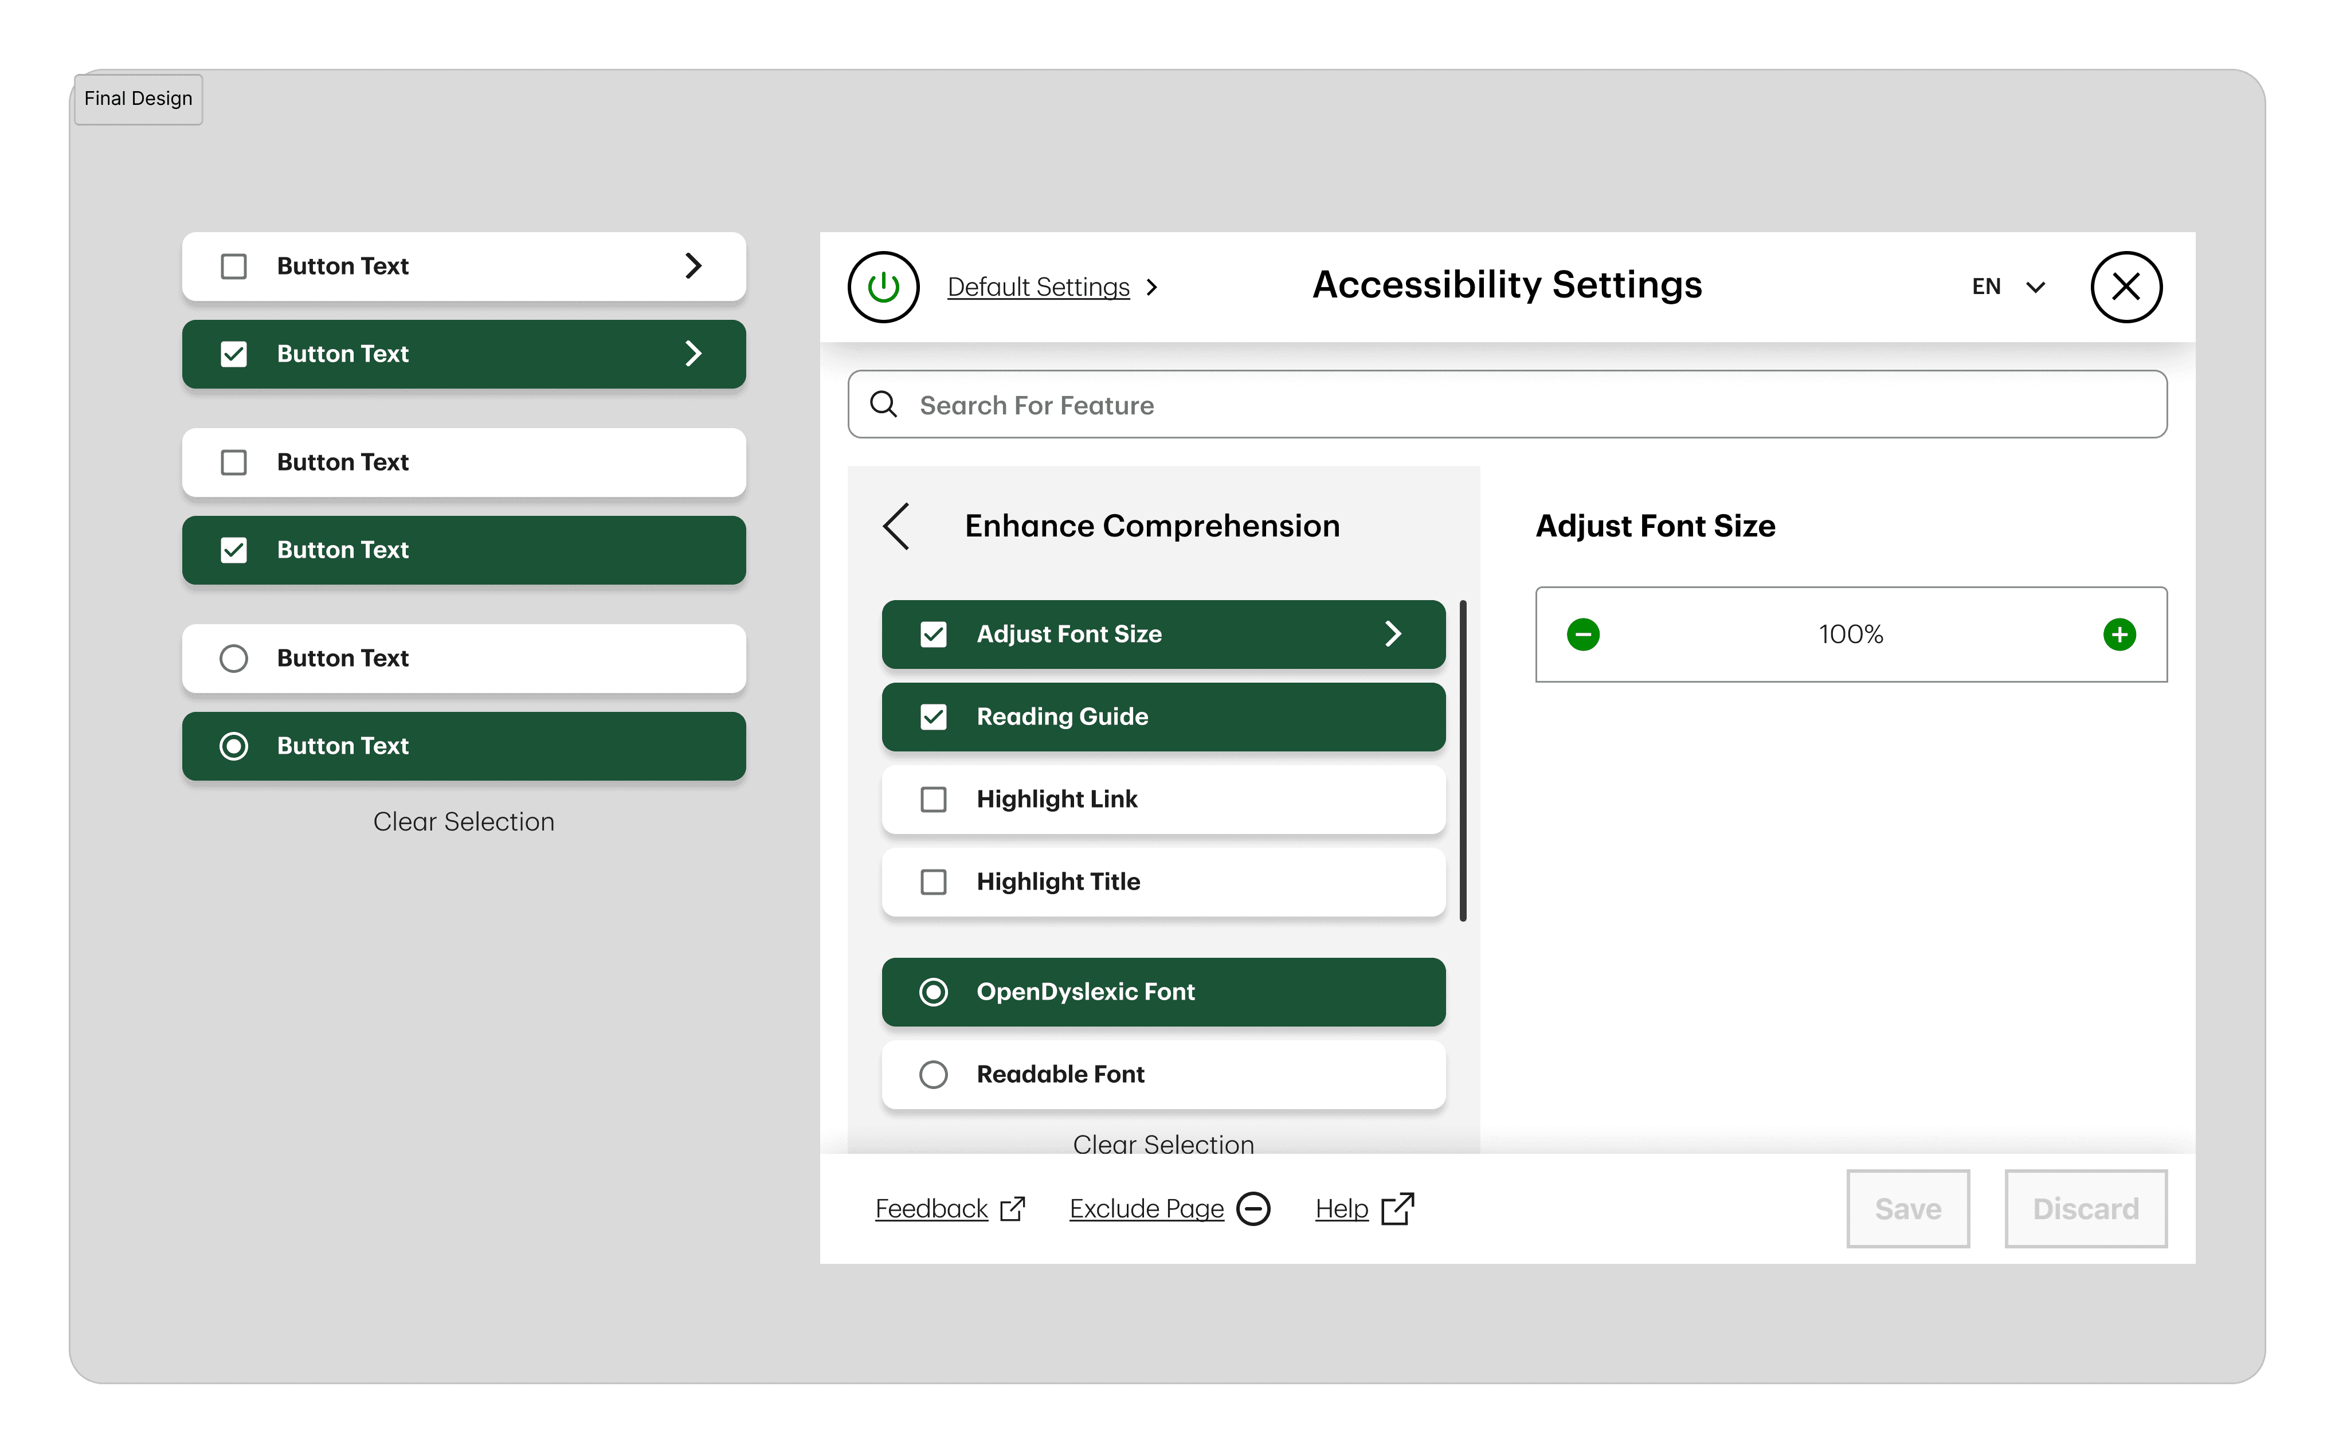Click the Final Design label
This screenshot has width=2335, height=1453.
click(138, 99)
